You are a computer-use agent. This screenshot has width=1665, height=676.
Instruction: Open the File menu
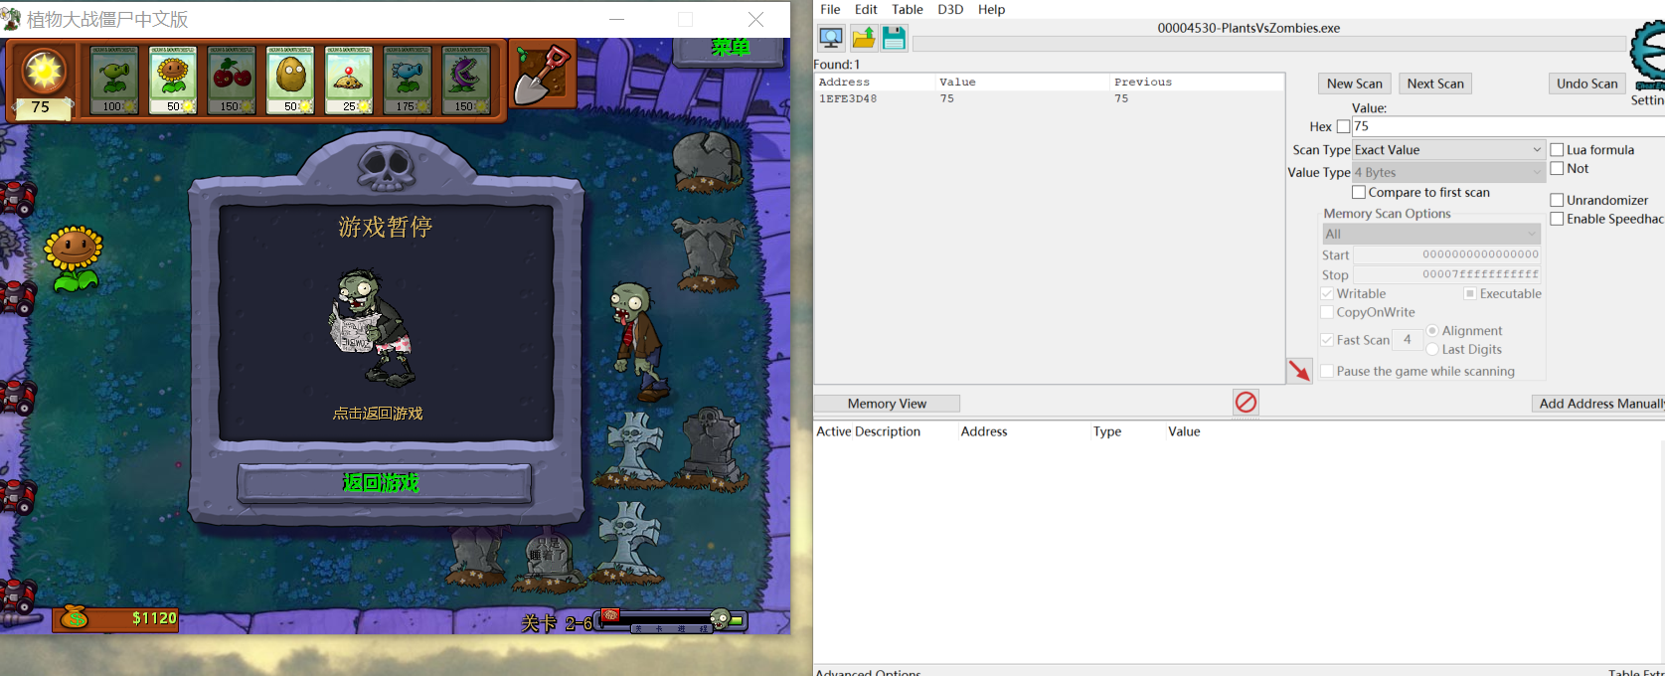tap(830, 9)
